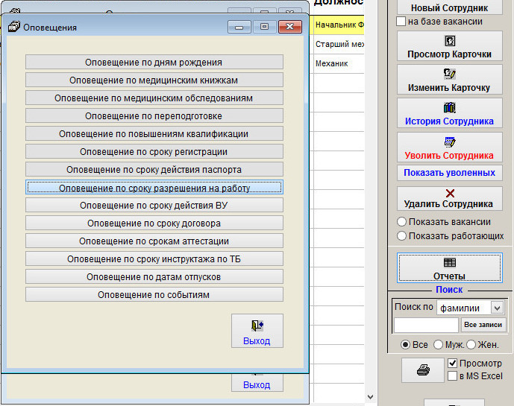Enable the на базе вакансии checkbox
Image resolution: width=514 pixels, height=406 pixels.
[x=401, y=22]
